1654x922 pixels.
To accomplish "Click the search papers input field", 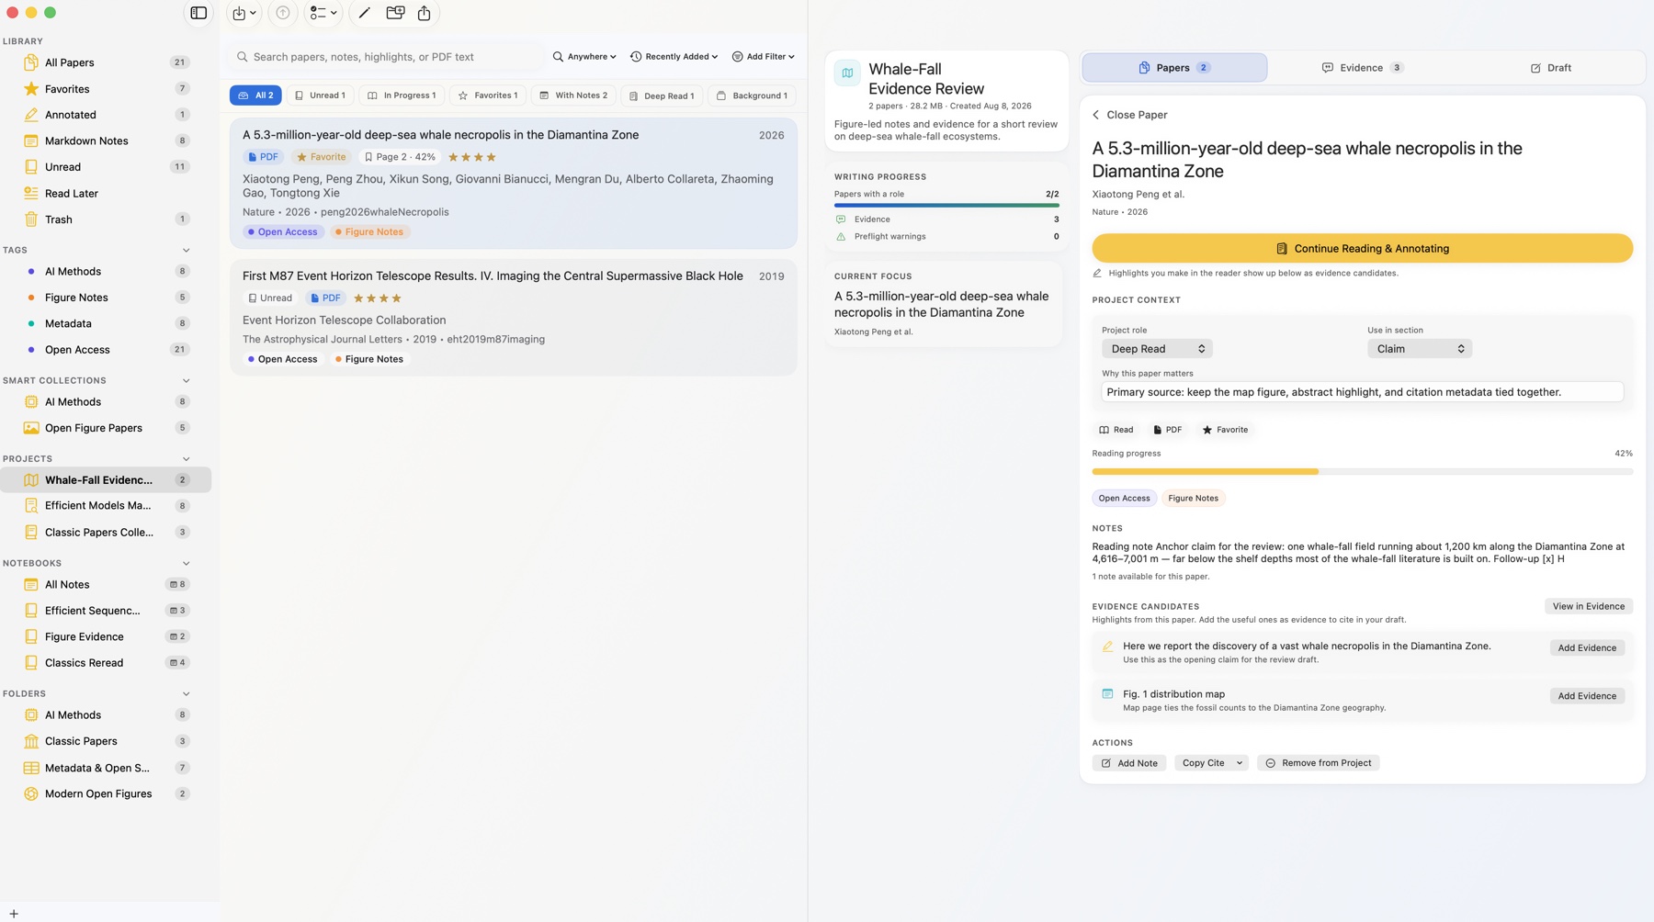I will coord(386,57).
